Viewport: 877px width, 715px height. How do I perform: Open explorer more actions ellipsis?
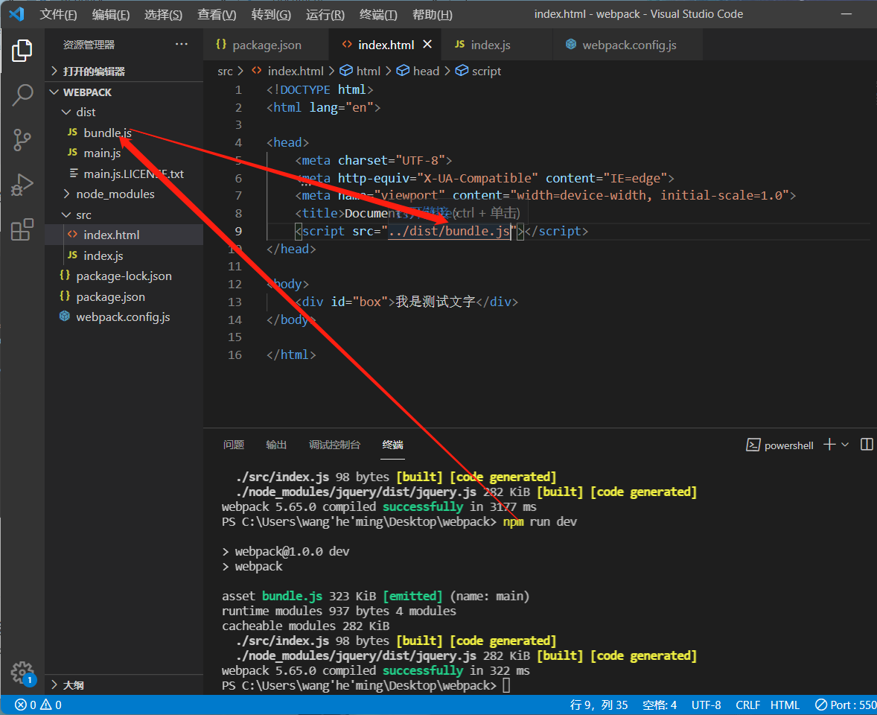[x=181, y=44]
